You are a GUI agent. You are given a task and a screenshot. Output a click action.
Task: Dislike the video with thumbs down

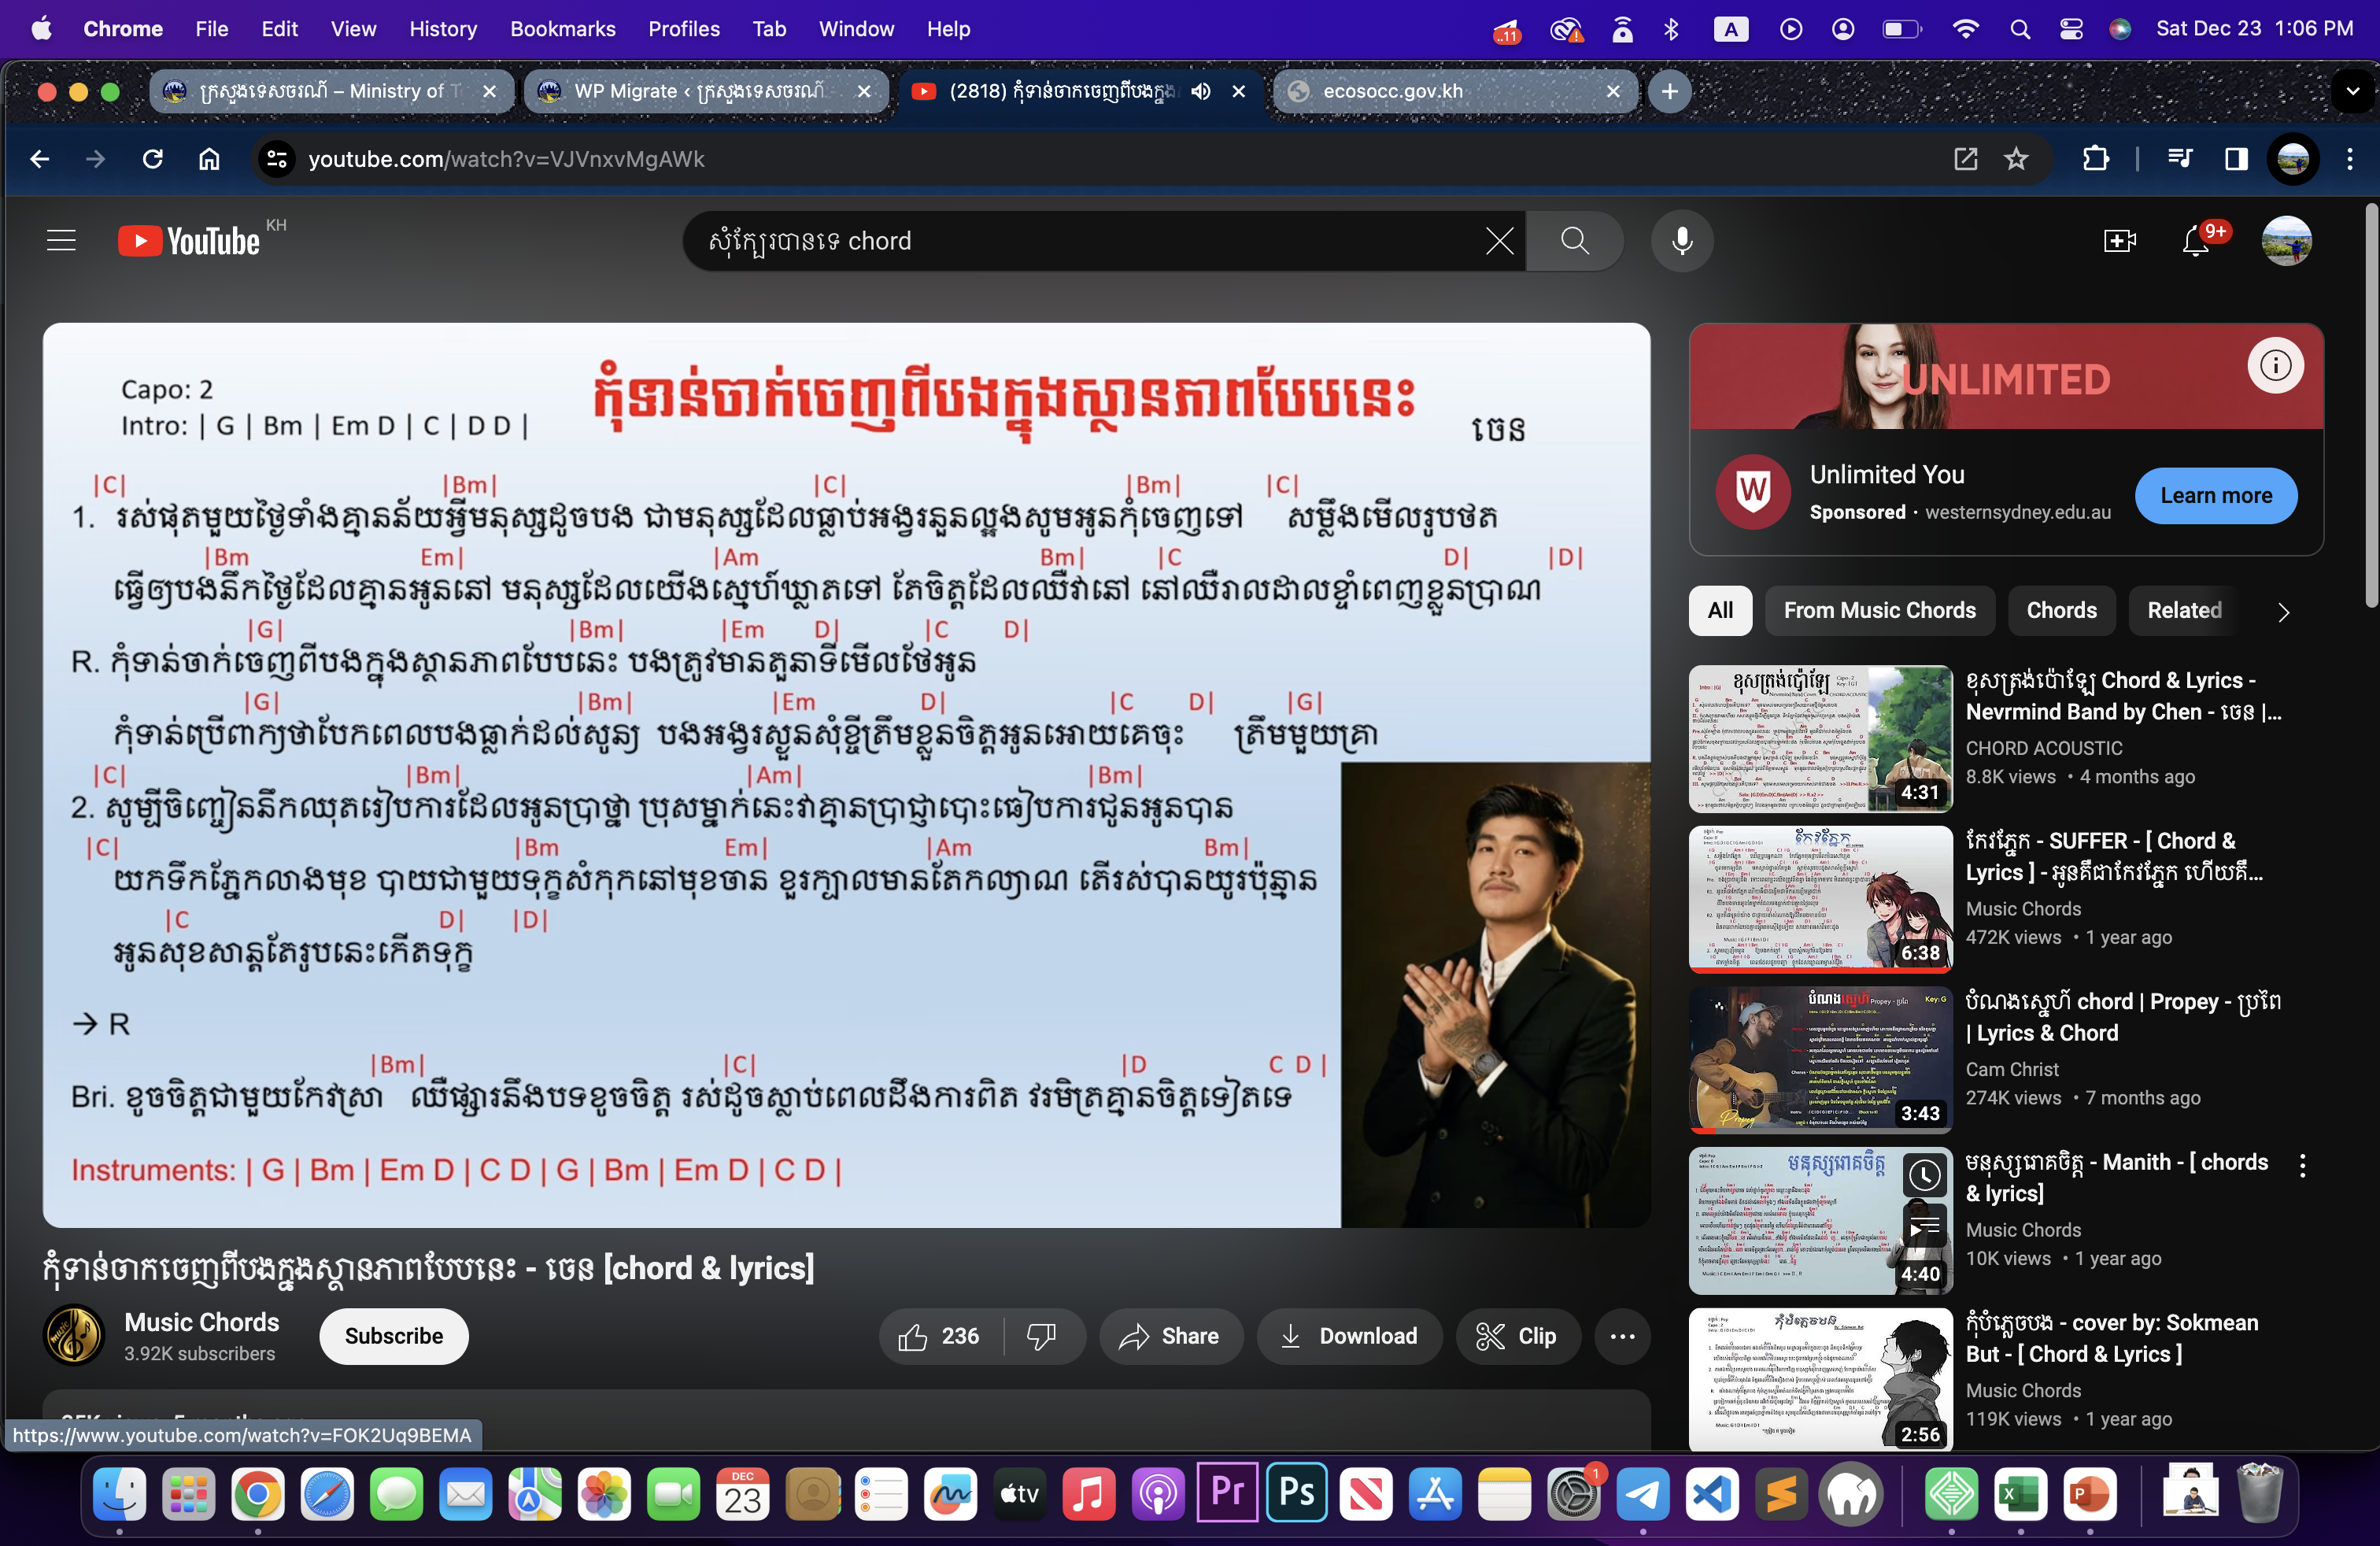(x=1042, y=1336)
